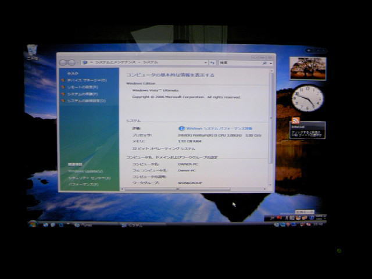Screen dimensions: 372x279
Task: Click the taskbar clock in system tray
Action: (x=319, y=224)
